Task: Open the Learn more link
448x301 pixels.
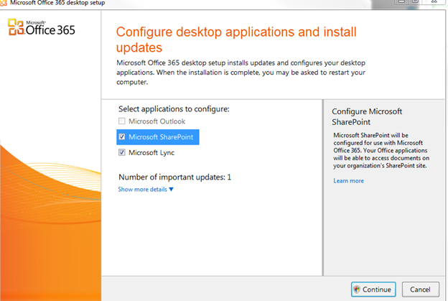Action: click(349, 180)
